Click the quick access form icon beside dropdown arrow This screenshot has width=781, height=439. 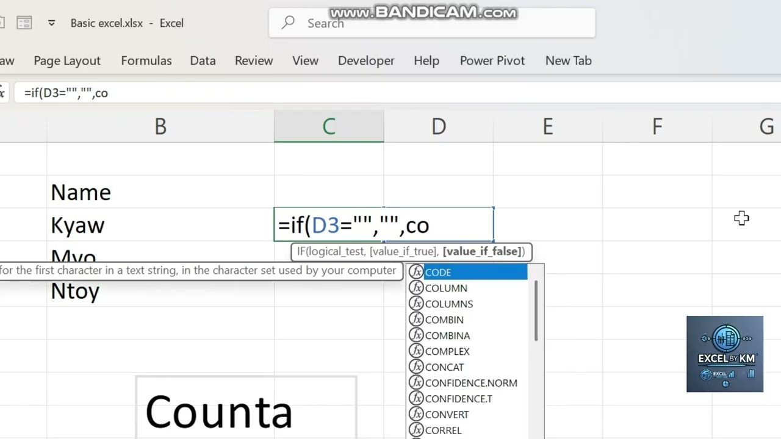pos(24,23)
